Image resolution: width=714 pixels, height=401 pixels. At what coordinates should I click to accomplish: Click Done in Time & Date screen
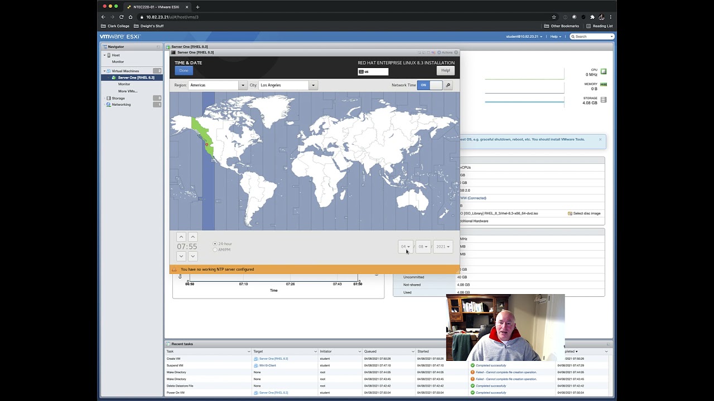coord(184,71)
